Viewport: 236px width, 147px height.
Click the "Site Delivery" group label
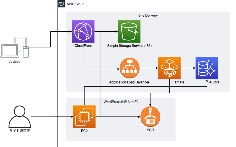click(148, 15)
